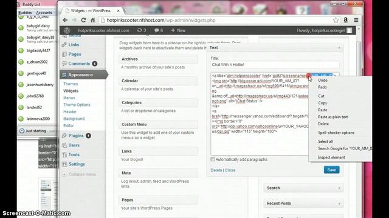Image resolution: width=389 pixels, height=218 pixels.
Task: Click the Title field Chat With A Hottie
Action: pos(275,65)
